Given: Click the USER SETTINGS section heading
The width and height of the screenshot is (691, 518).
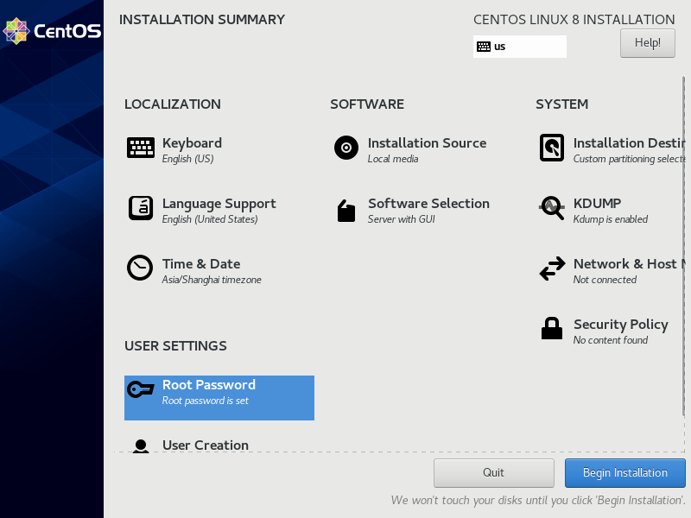Looking at the screenshot, I should click(x=175, y=346).
